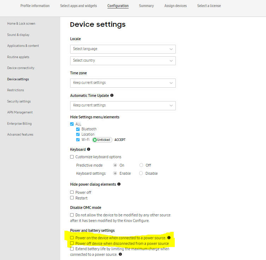Open the Select language dropdown
Image resolution: width=266 pixels, height=260 pixels.
pyautogui.click(x=123, y=49)
